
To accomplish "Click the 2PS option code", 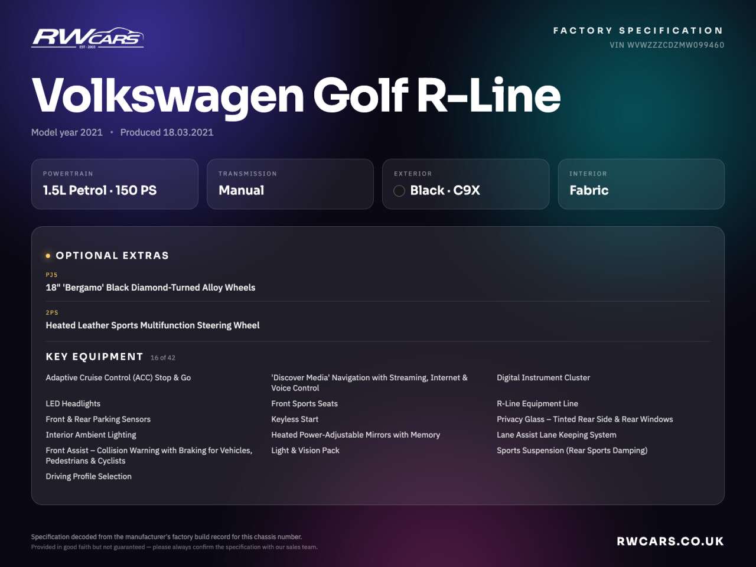I will [x=52, y=312].
